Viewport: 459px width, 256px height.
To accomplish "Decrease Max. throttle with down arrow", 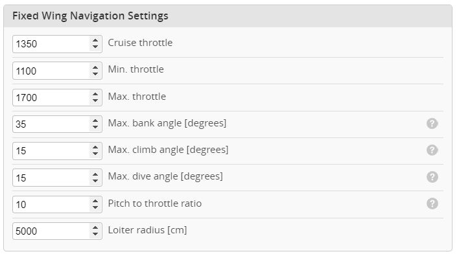I will [x=95, y=100].
